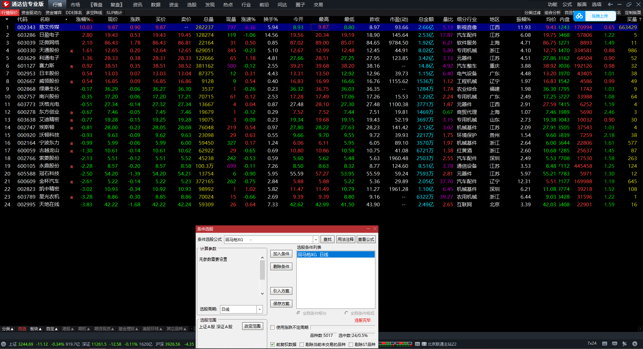This screenshot has width=643, height=349.
Task: Click the cloud upload icon
Action: [580, 16]
